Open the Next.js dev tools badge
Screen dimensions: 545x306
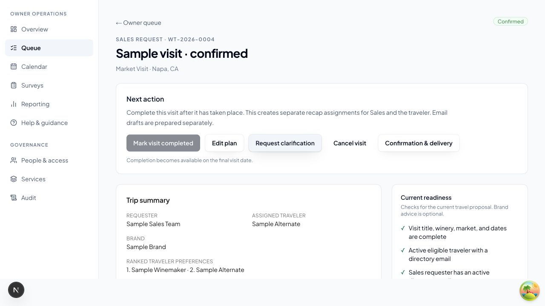16,290
